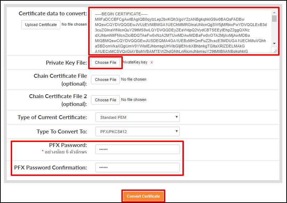The image size is (287, 203).
Task: Focus the PFX Password field
Action: (x=137, y=149)
